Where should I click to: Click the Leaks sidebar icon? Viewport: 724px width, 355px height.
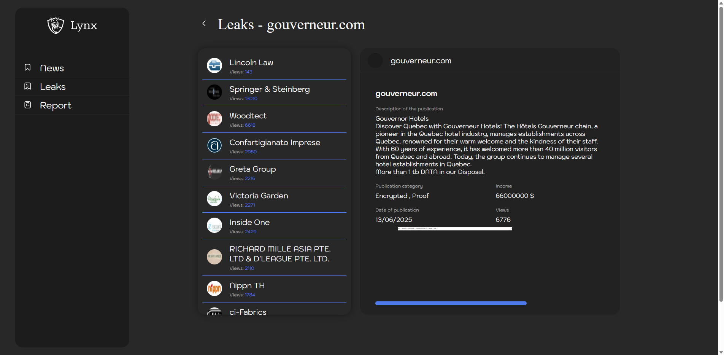point(28,86)
